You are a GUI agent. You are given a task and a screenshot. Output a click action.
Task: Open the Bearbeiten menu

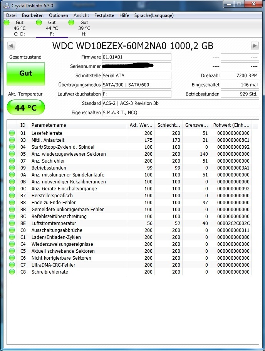click(33, 15)
